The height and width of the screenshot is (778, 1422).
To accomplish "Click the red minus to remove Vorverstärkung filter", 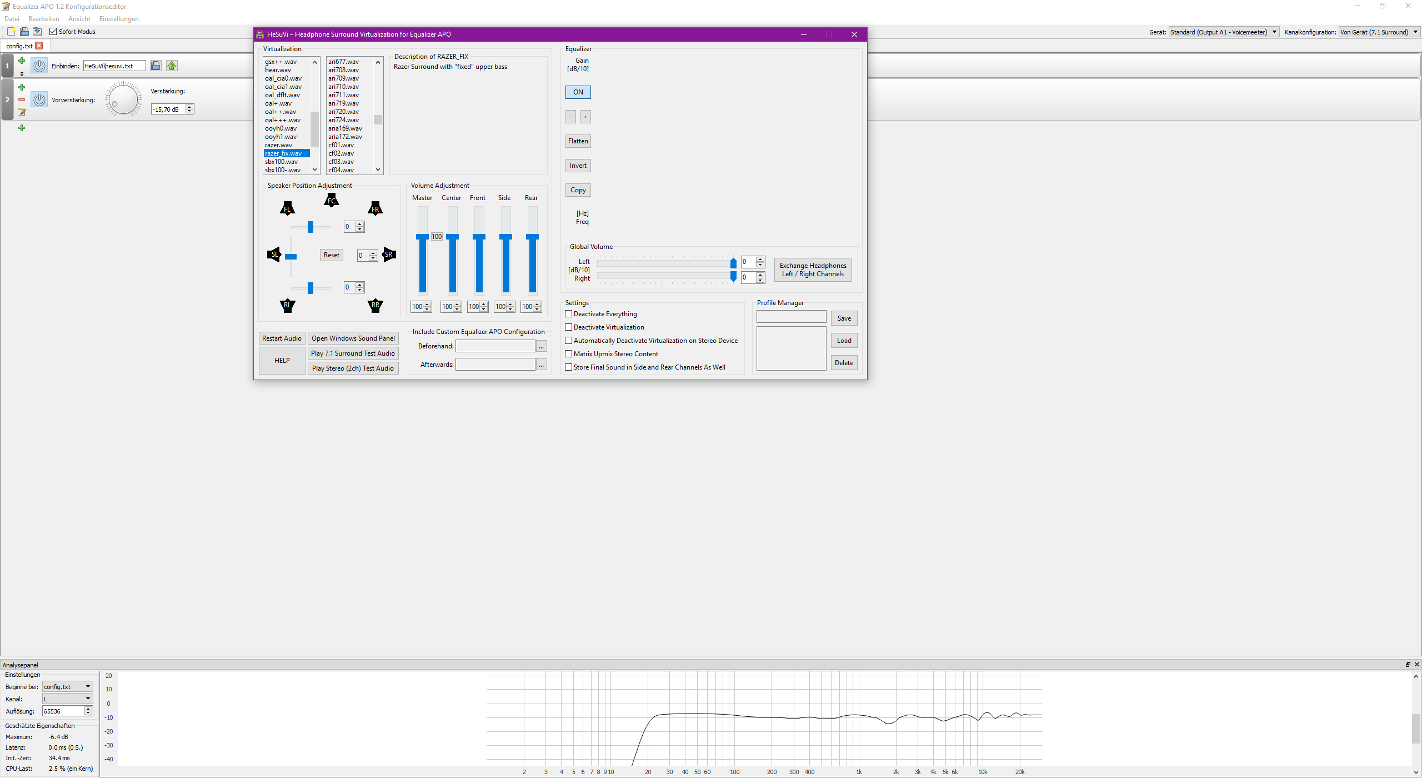I will tap(22, 99).
